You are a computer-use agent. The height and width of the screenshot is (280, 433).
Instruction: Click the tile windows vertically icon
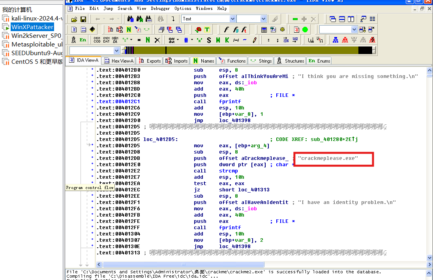(x=351, y=19)
